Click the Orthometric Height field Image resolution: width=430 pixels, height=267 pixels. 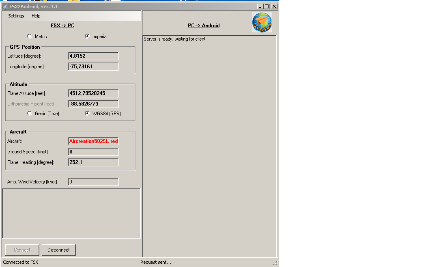point(94,104)
